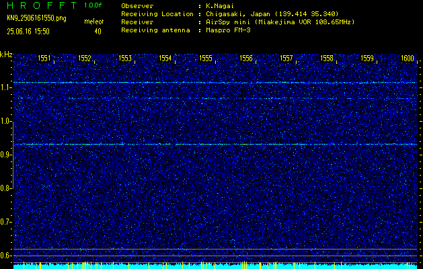Click the 1555 time marker
Image resolution: width=423 pixels, height=269 pixels.
206,58
